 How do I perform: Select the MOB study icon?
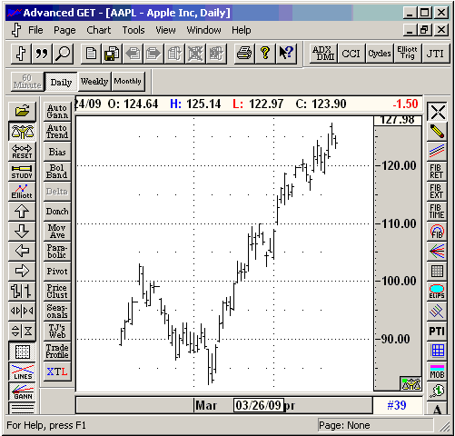pyautogui.click(x=437, y=372)
